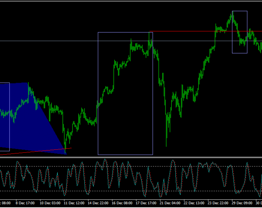The width and height of the screenshot is (262, 208).
Task: Click the divider between chart and oscillator
Action: coord(131,157)
